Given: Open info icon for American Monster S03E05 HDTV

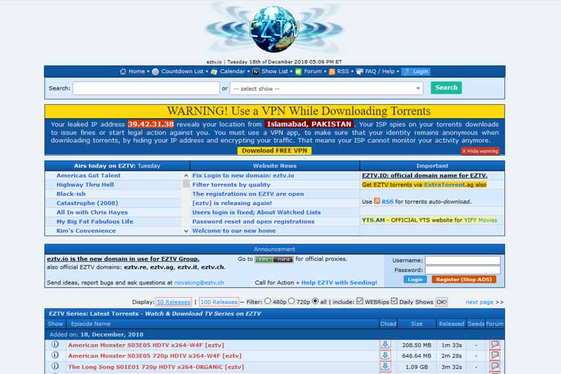Looking at the screenshot, I should click(55, 344).
